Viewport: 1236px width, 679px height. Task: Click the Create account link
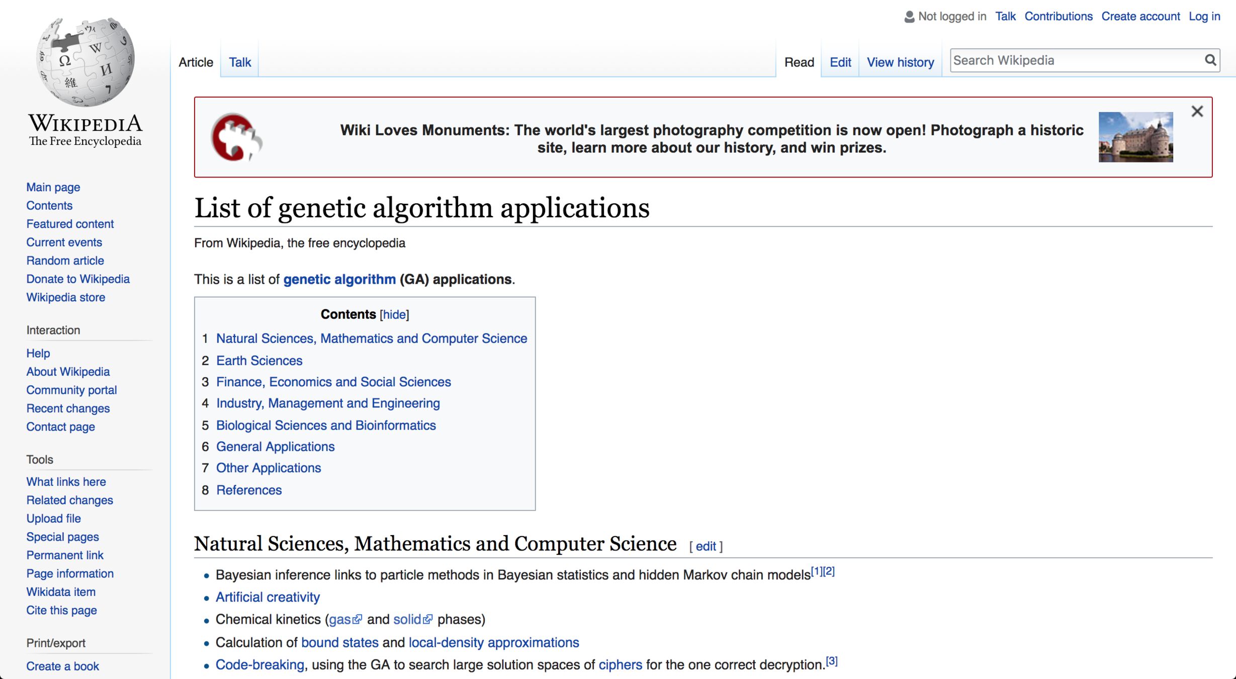tap(1140, 17)
